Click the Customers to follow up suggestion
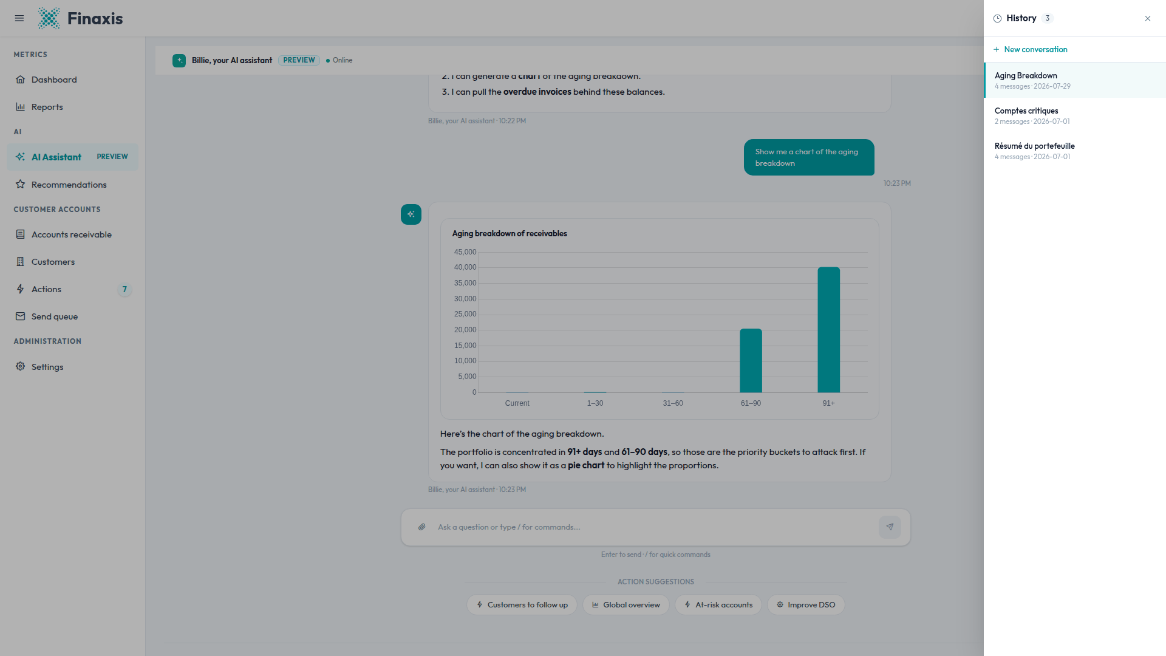 (522, 604)
